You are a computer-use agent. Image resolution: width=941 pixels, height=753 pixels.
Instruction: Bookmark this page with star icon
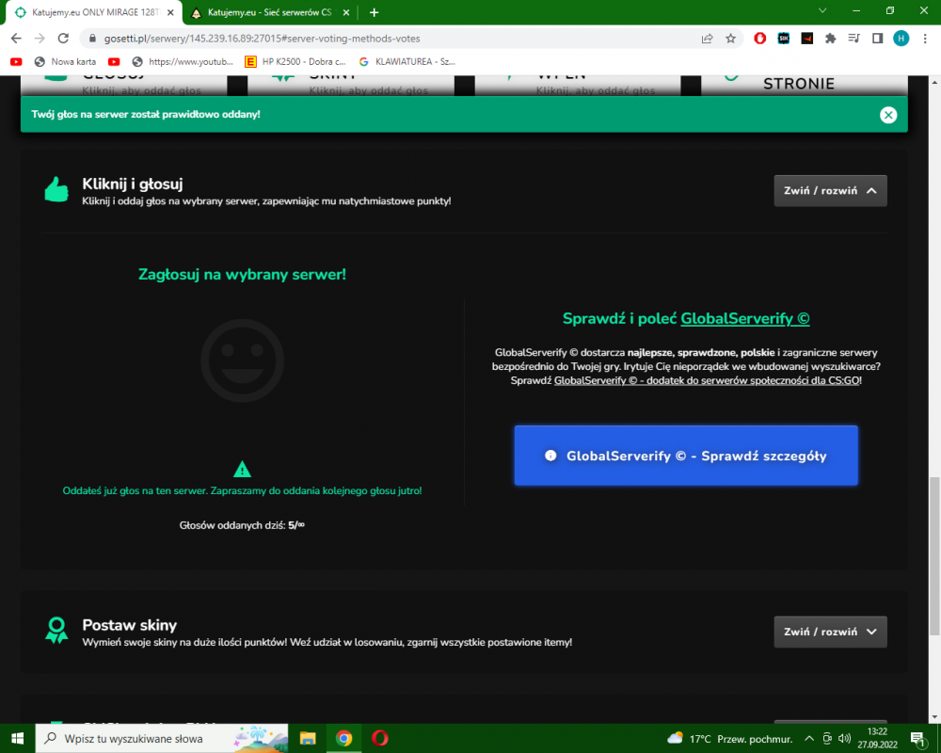click(730, 39)
